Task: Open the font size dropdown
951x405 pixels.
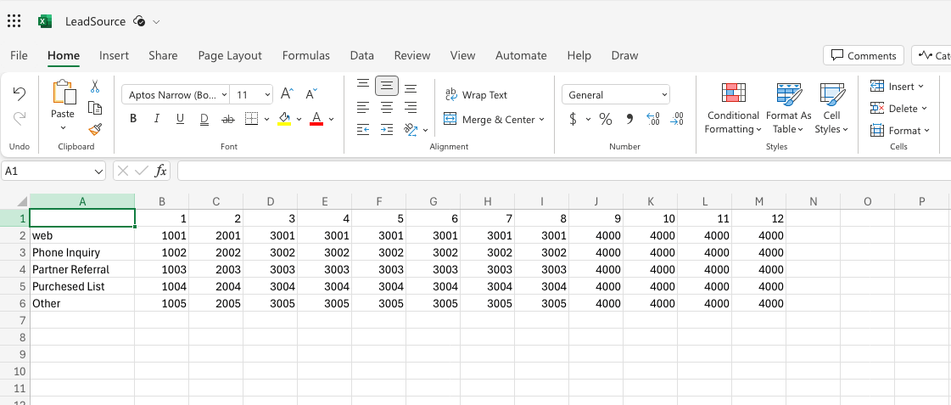Action: [x=268, y=95]
